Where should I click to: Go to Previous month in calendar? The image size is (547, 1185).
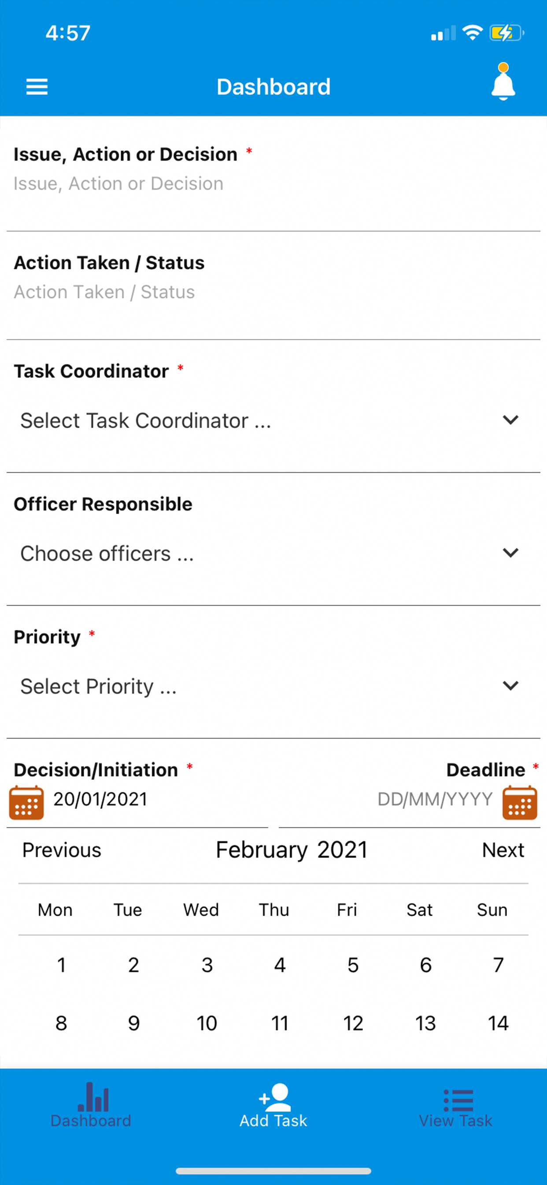pyautogui.click(x=62, y=850)
